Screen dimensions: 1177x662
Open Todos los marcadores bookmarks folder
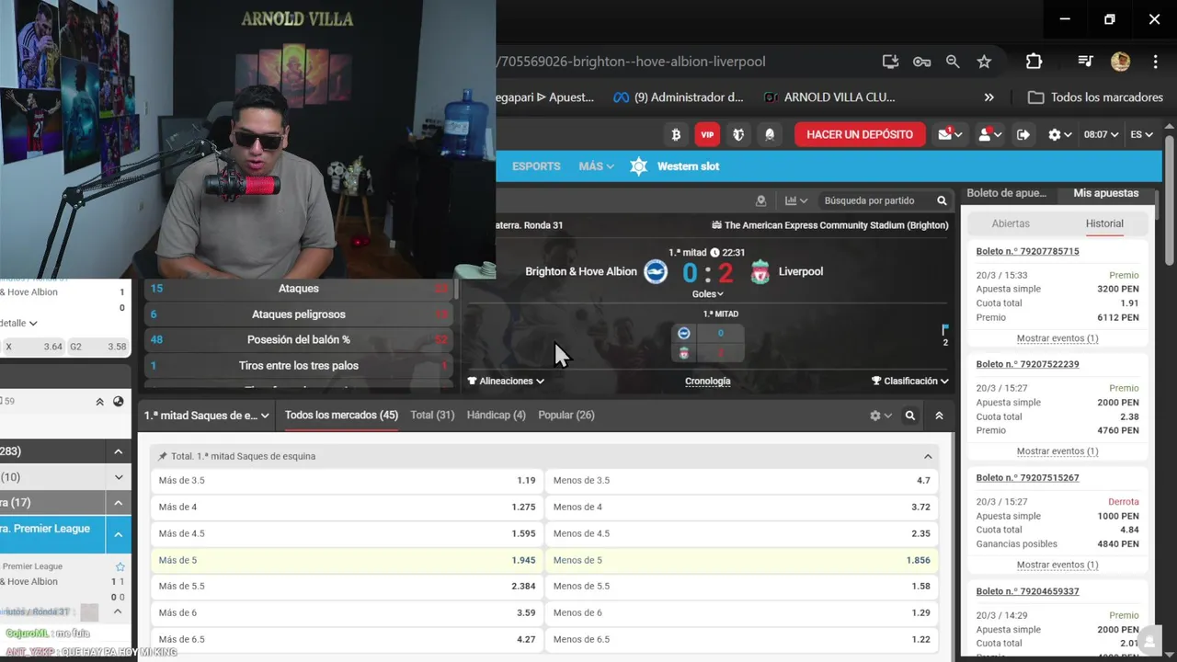tap(1095, 97)
